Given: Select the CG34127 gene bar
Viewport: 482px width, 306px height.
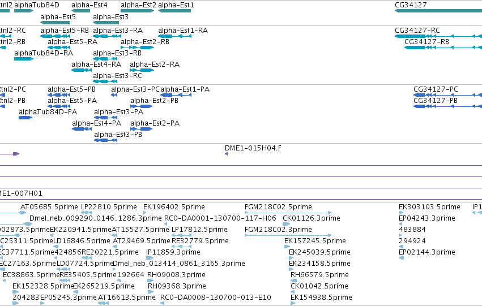Looking at the screenshot, I should tap(438, 11).
